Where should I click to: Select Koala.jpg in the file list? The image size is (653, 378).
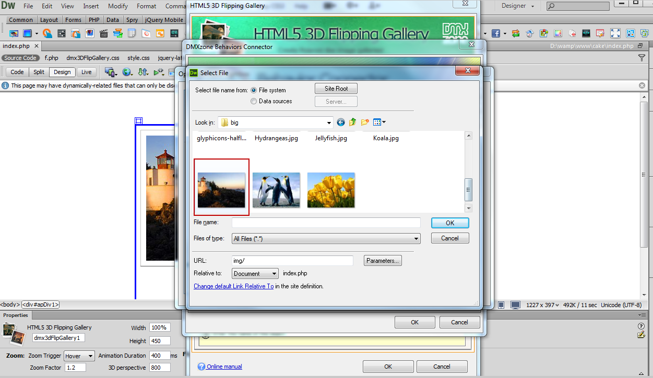click(386, 138)
